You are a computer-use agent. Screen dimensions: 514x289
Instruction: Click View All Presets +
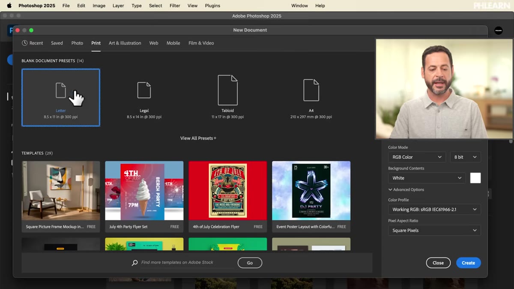point(198,138)
